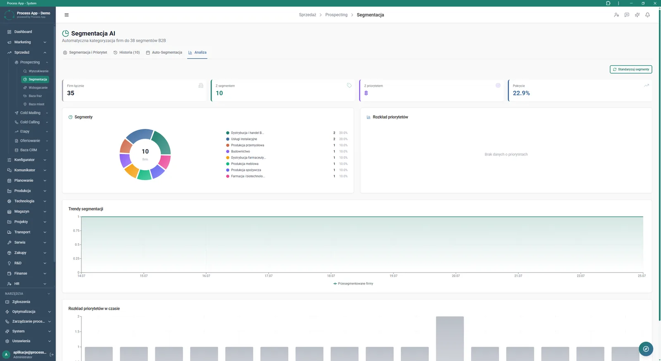
Task: Click the Transport truck icon
Action: 9,232
